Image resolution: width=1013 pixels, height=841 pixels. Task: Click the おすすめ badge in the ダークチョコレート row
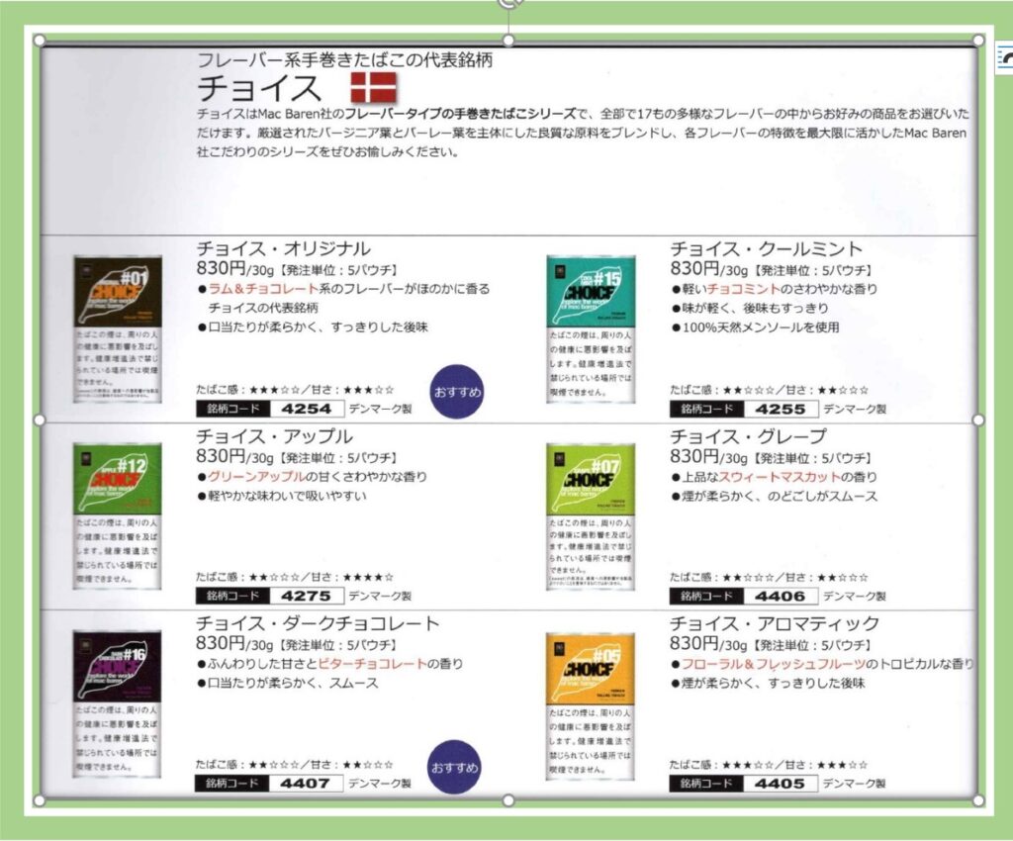coord(455,767)
